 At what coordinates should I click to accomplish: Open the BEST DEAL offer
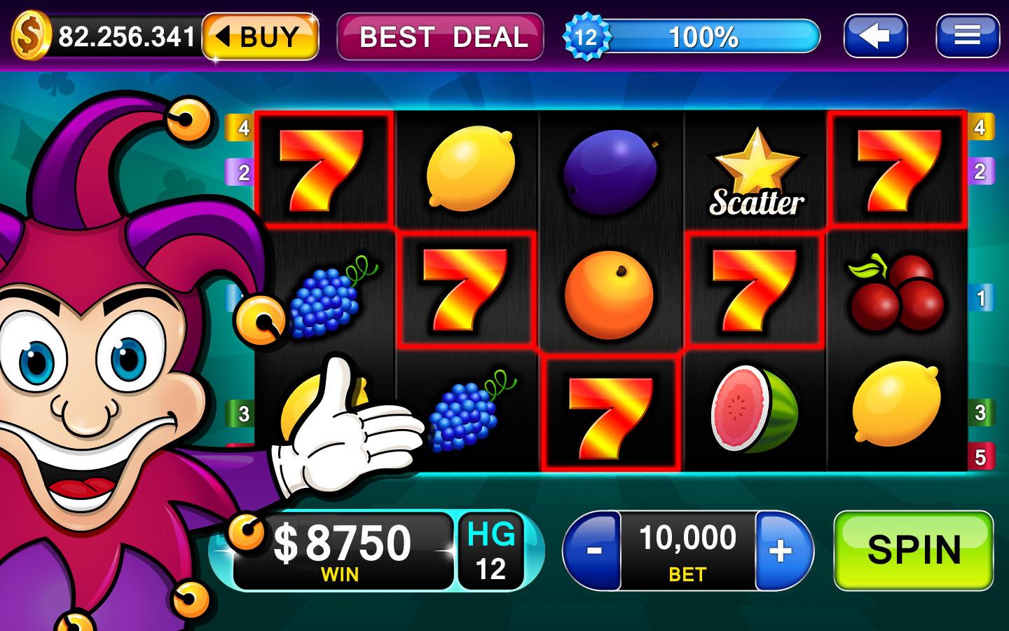click(441, 36)
